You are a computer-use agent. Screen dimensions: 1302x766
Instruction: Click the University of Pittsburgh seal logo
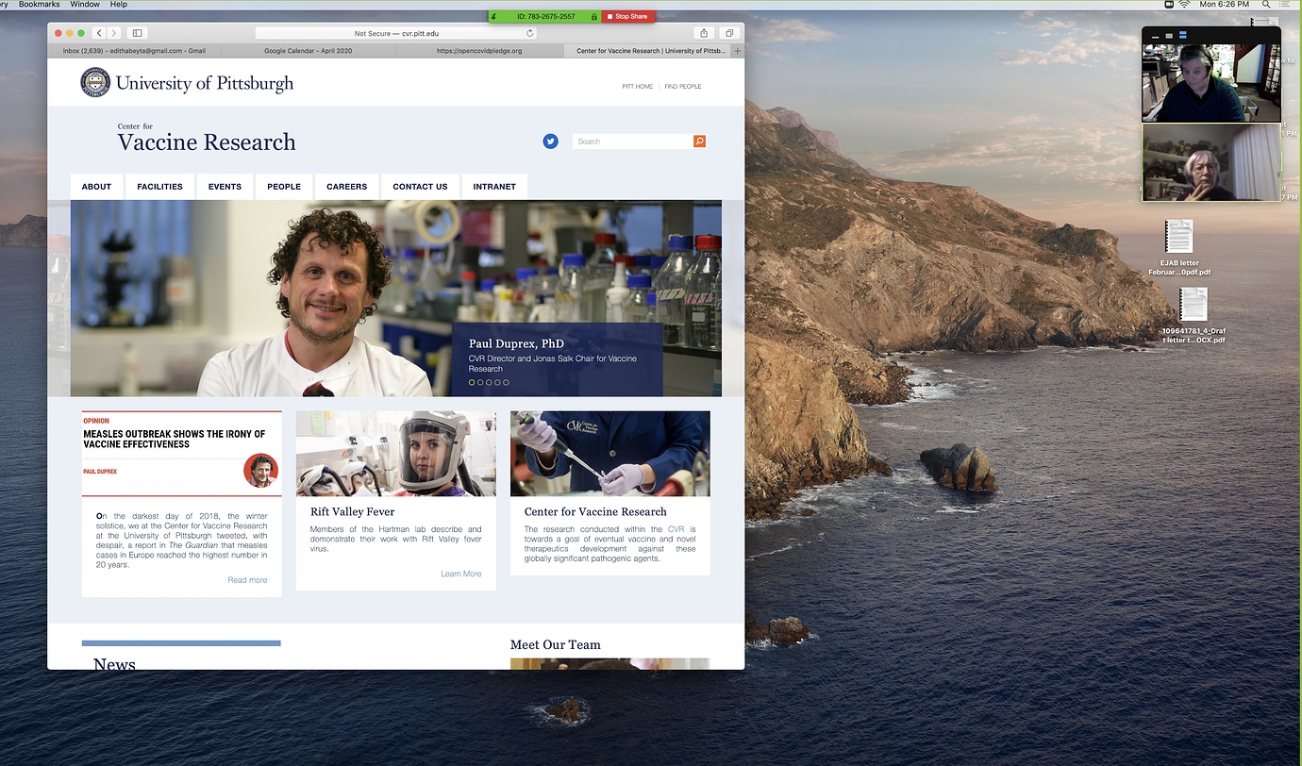pos(95,83)
